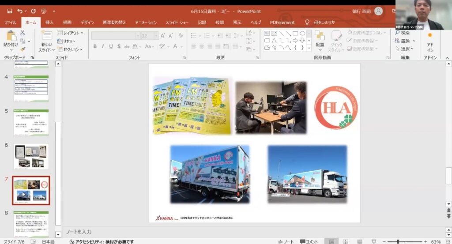452x244 pixels.
Task: Switch to the デザイン tab
Action: click(x=87, y=22)
